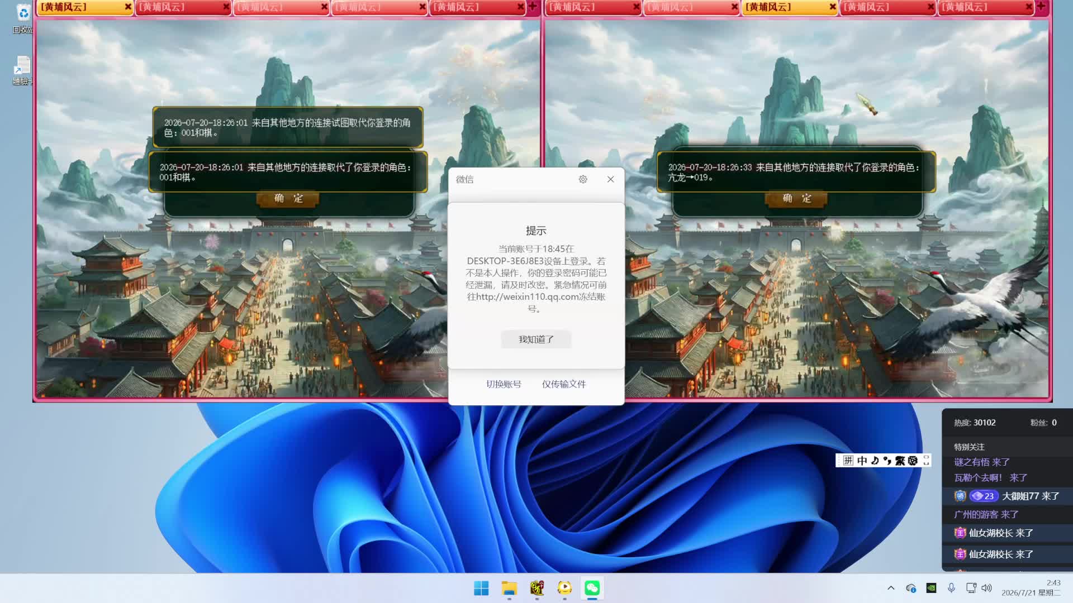Click the 亢龙→019 replaced-login message
Screen dimensions: 1073x603
click(796, 172)
